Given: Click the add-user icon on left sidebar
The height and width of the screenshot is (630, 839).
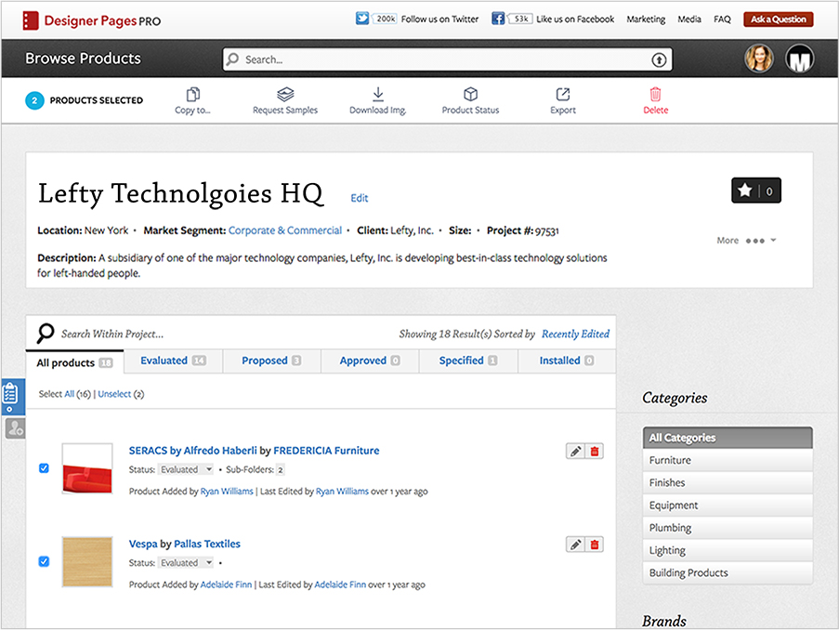Looking at the screenshot, I should point(15,428).
